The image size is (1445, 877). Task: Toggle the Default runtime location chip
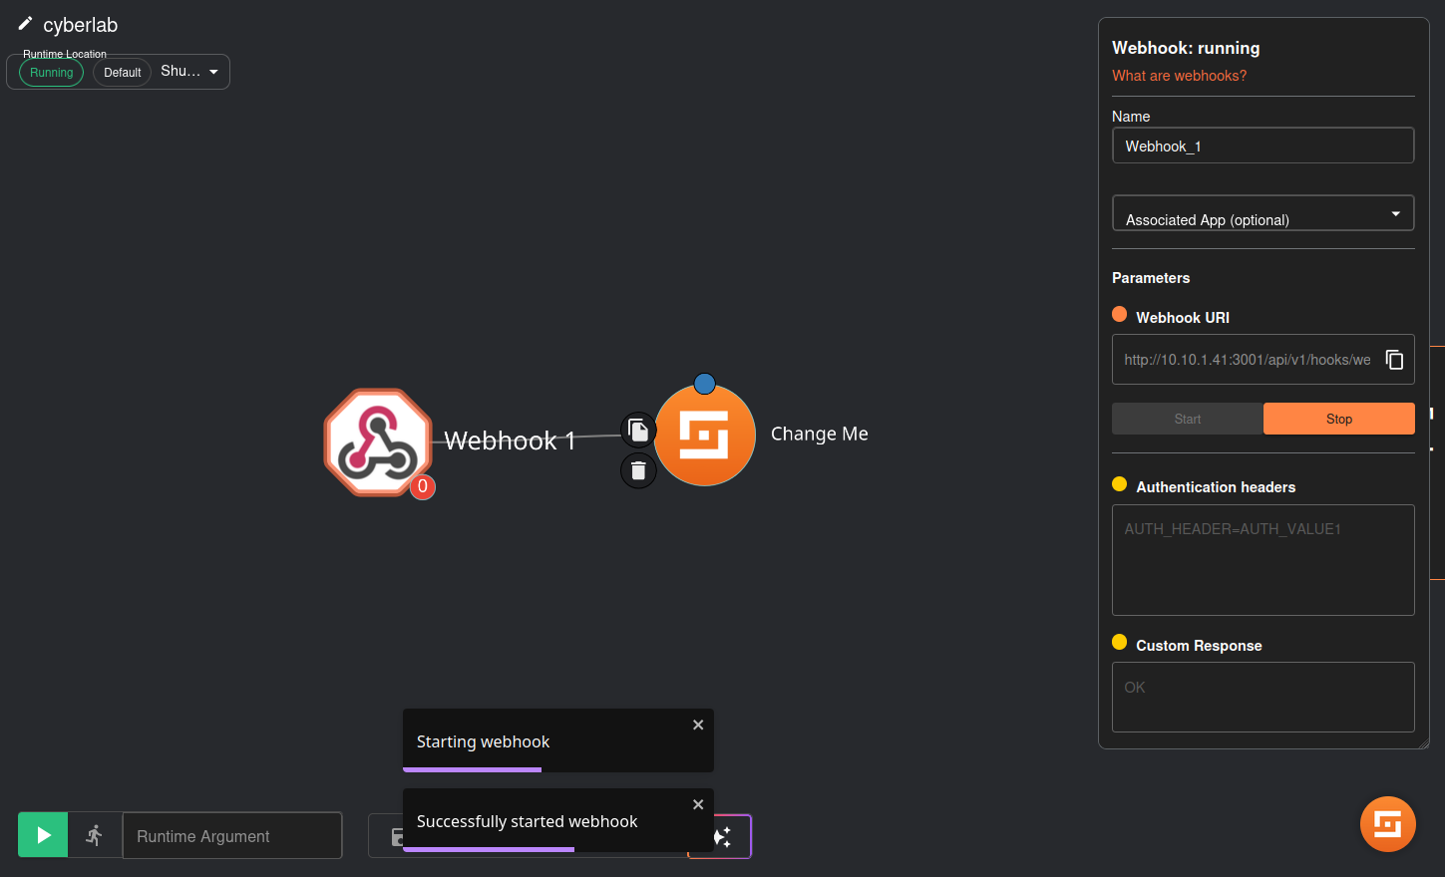tap(122, 73)
